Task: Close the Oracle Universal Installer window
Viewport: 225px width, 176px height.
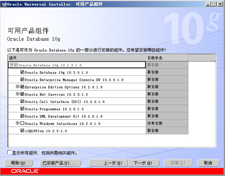Action: [x=220, y=4]
